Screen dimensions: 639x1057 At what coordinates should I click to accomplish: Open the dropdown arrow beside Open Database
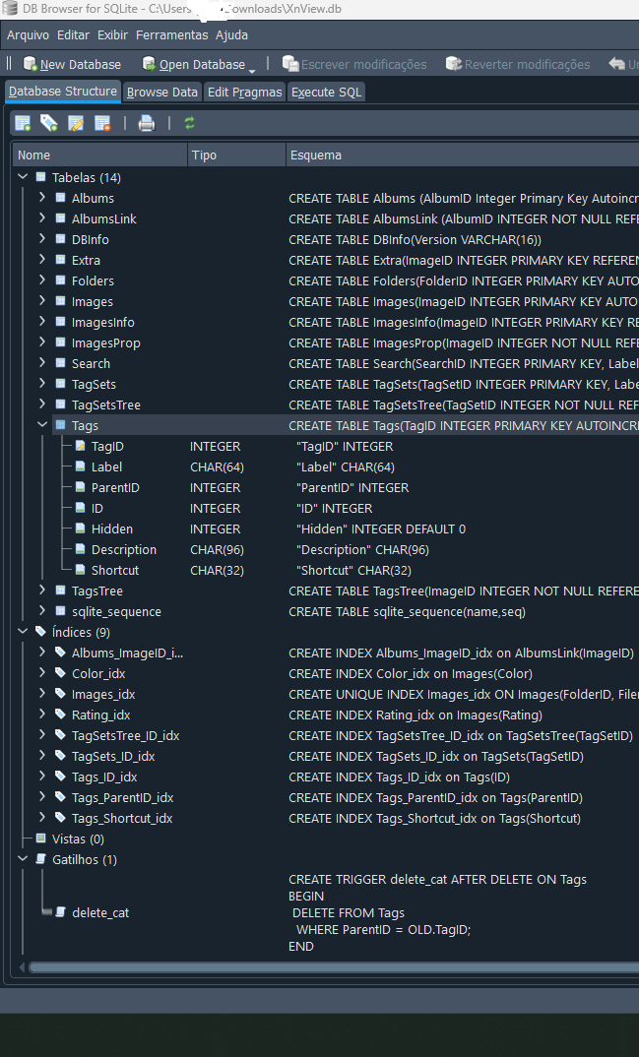coord(252,71)
